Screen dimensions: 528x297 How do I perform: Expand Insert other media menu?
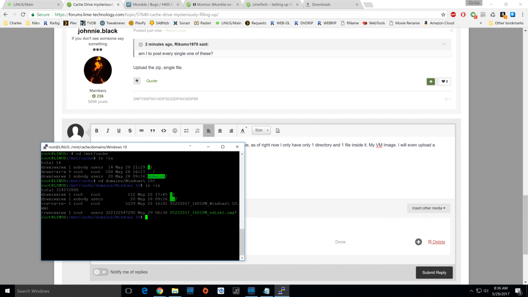click(x=428, y=208)
